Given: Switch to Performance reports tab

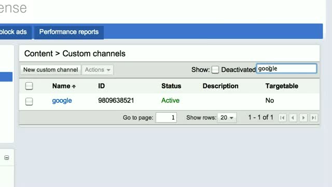Looking at the screenshot, I should (69, 32).
